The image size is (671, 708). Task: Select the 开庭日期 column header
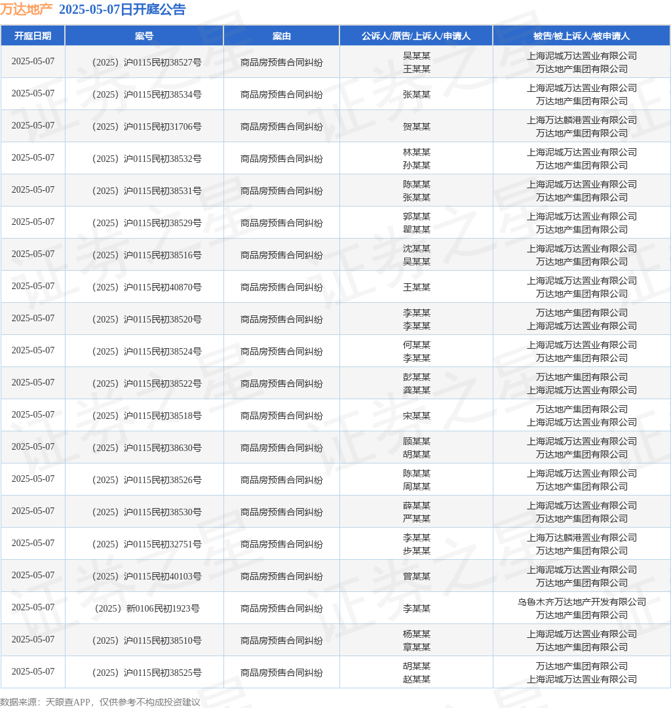pos(33,36)
